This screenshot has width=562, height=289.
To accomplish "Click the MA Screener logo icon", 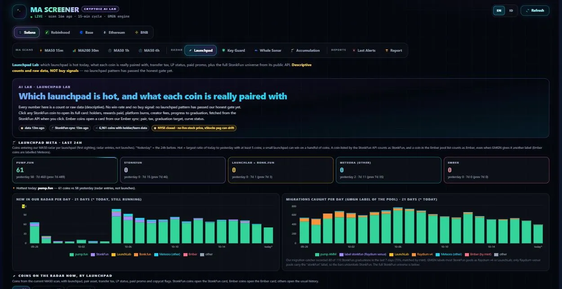I will (19, 12).
